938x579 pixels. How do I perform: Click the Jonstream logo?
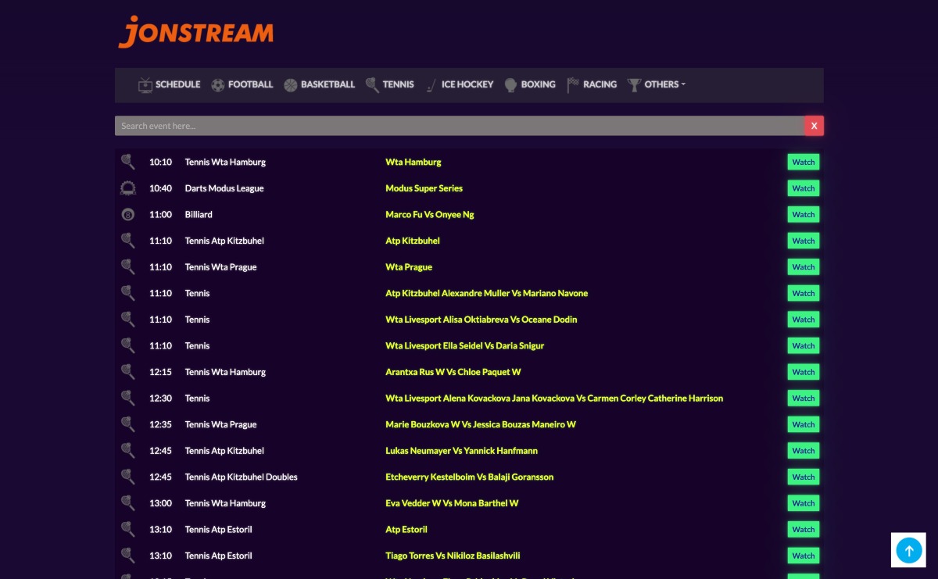195,32
